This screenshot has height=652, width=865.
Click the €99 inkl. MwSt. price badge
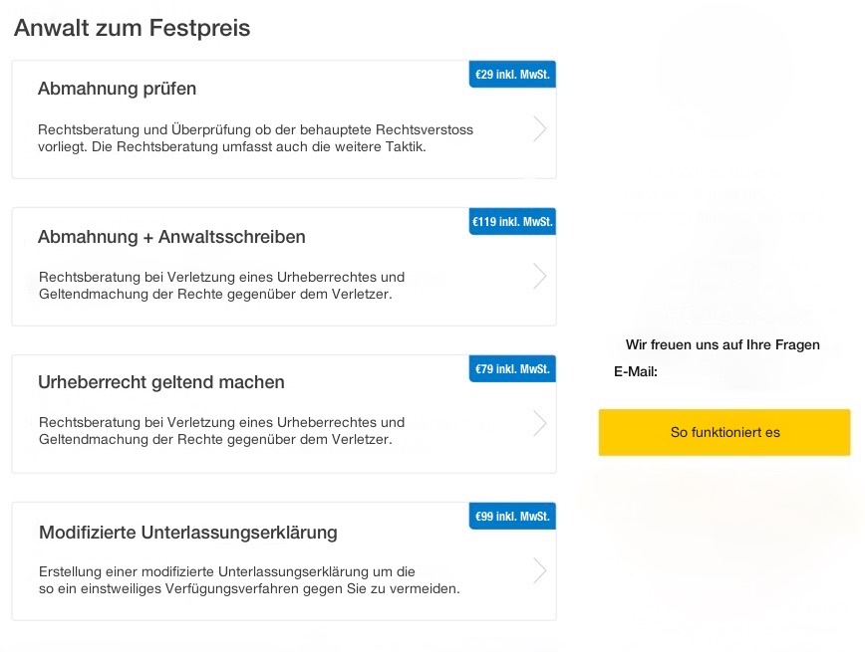click(512, 517)
